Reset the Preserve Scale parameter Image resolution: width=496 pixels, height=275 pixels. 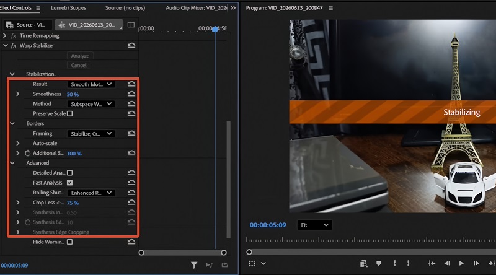coord(131,113)
